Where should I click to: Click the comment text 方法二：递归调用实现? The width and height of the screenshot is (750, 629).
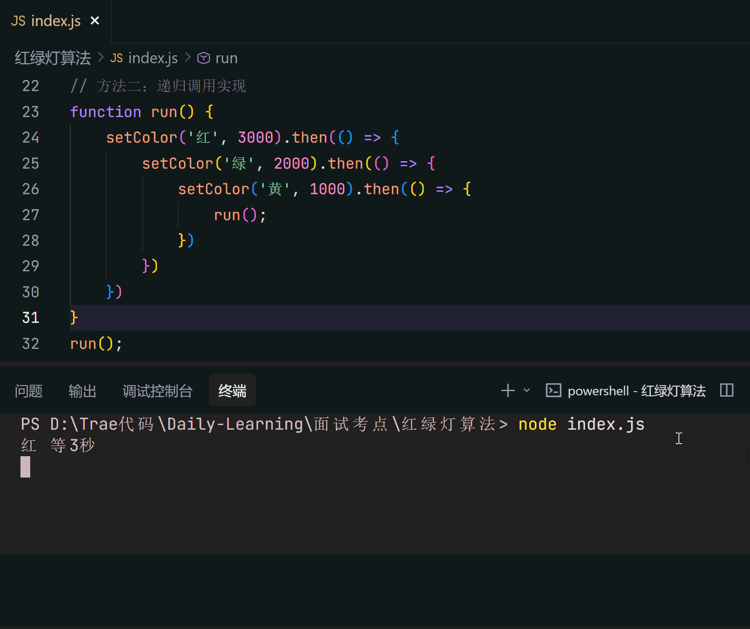click(x=171, y=86)
